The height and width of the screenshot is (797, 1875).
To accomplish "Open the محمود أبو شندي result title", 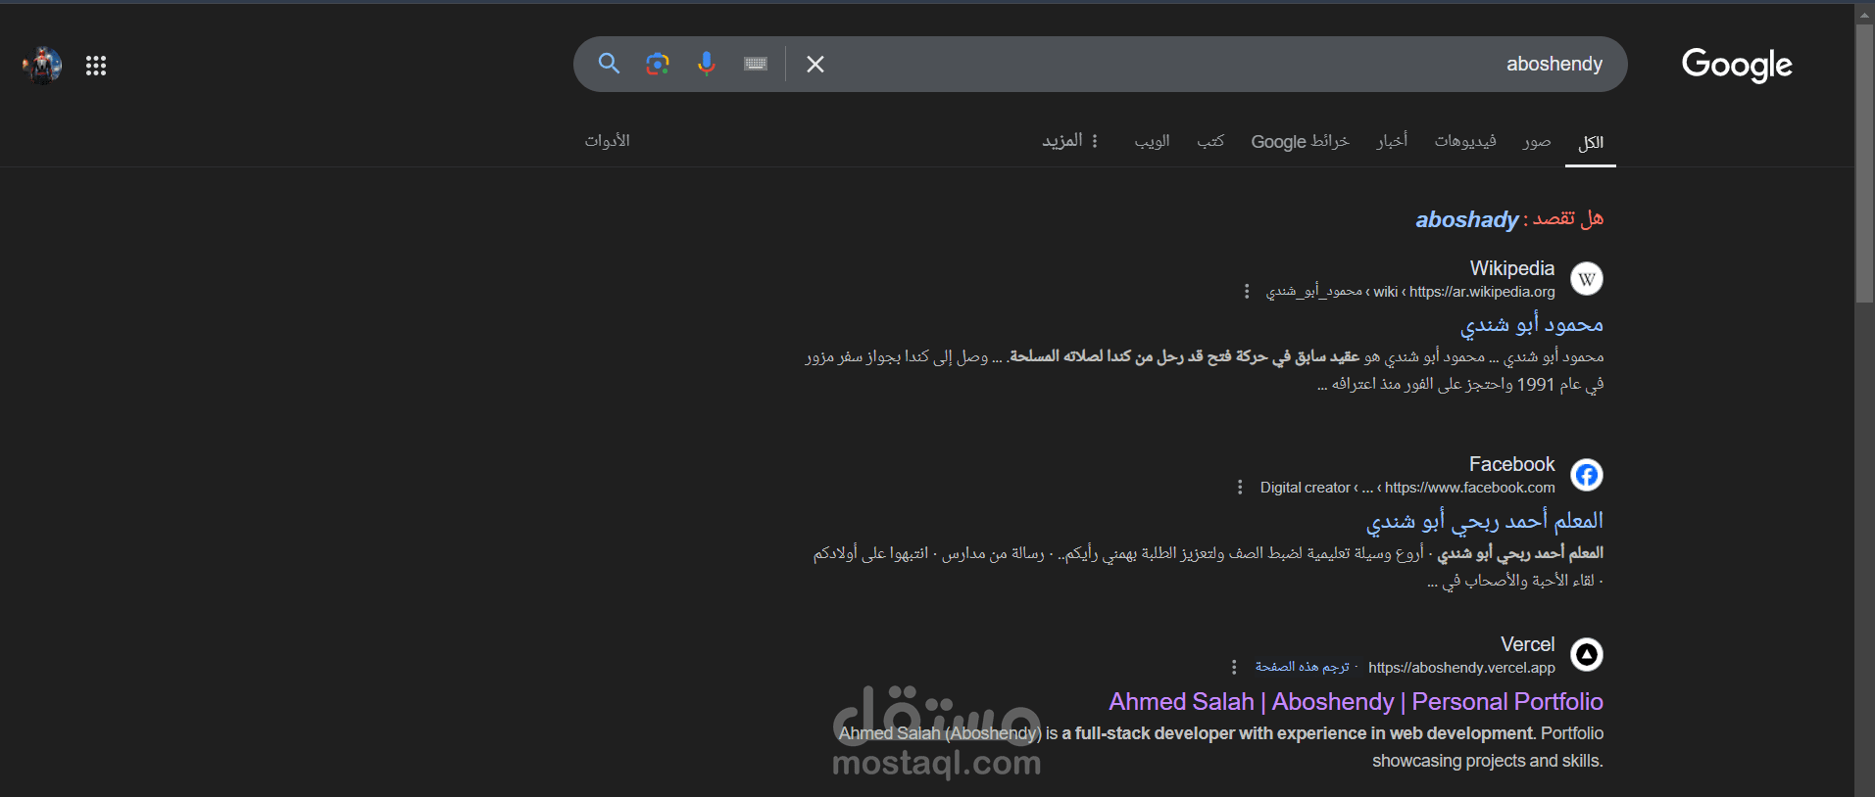I will tap(1532, 324).
